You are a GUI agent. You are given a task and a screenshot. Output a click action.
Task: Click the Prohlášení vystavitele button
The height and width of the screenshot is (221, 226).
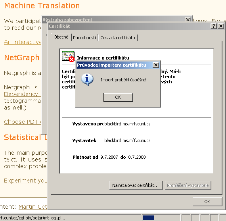click(188, 185)
